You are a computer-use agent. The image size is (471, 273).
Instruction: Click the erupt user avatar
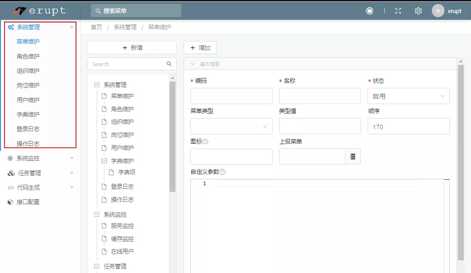(x=438, y=11)
